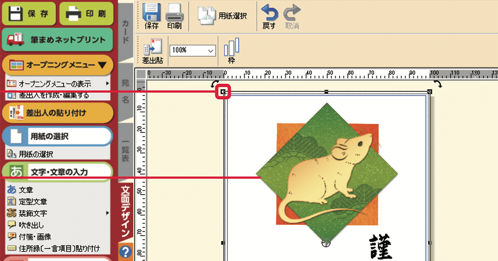This screenshot has width=498, height=261.
Task: Select the 謹 calligraphy text on the card
Action: point(380,247)
